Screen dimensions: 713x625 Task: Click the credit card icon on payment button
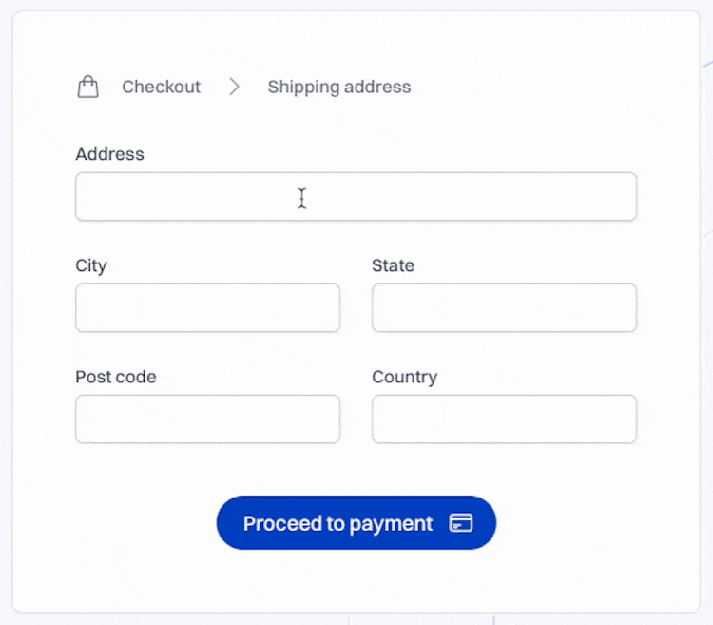[461, 523]
